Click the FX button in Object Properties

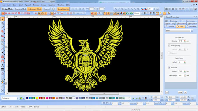pos(167,92)
